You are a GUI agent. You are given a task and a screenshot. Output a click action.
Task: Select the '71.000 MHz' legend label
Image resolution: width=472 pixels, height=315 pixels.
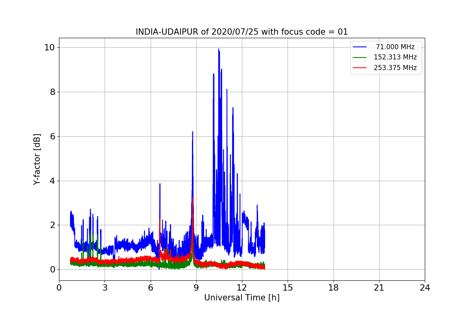pyautogui.click(x=395, y=47)
